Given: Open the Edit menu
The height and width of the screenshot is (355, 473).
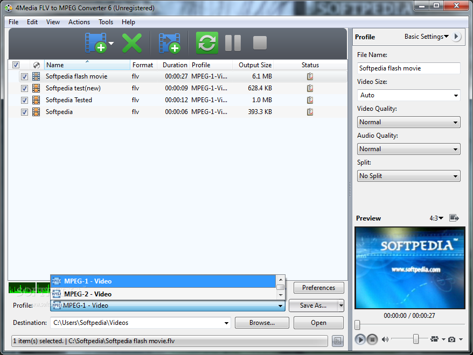Looking at the screenshot, I should (32, 22).
